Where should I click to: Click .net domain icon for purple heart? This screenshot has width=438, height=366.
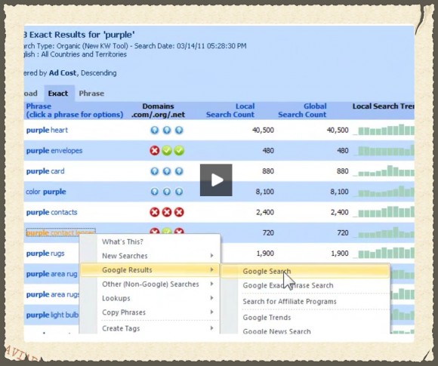[179, 130]
